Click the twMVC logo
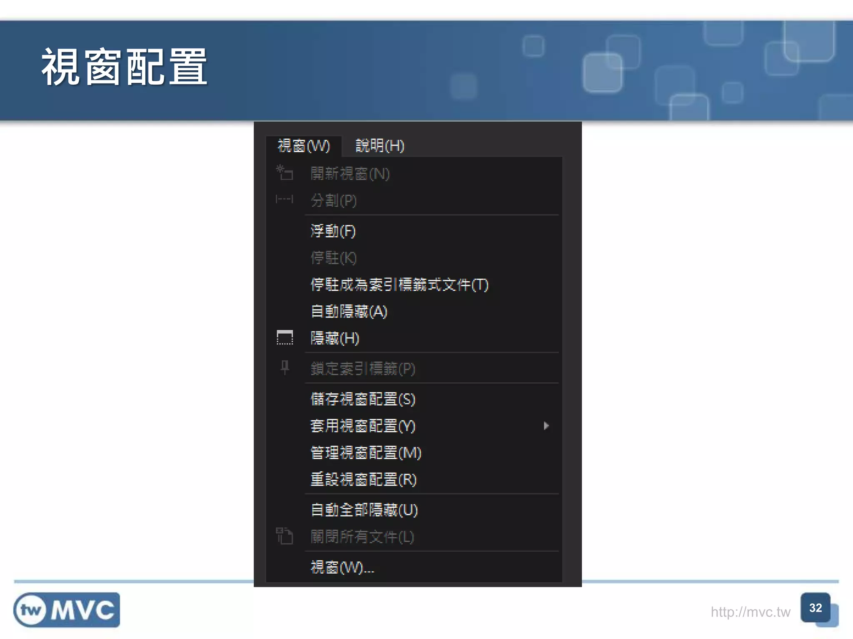 click(67, 610)
